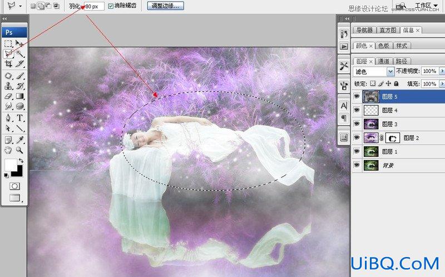Open the Actions panel icon
The width and height of the screenshot is (445, 277).
point(344,46)
